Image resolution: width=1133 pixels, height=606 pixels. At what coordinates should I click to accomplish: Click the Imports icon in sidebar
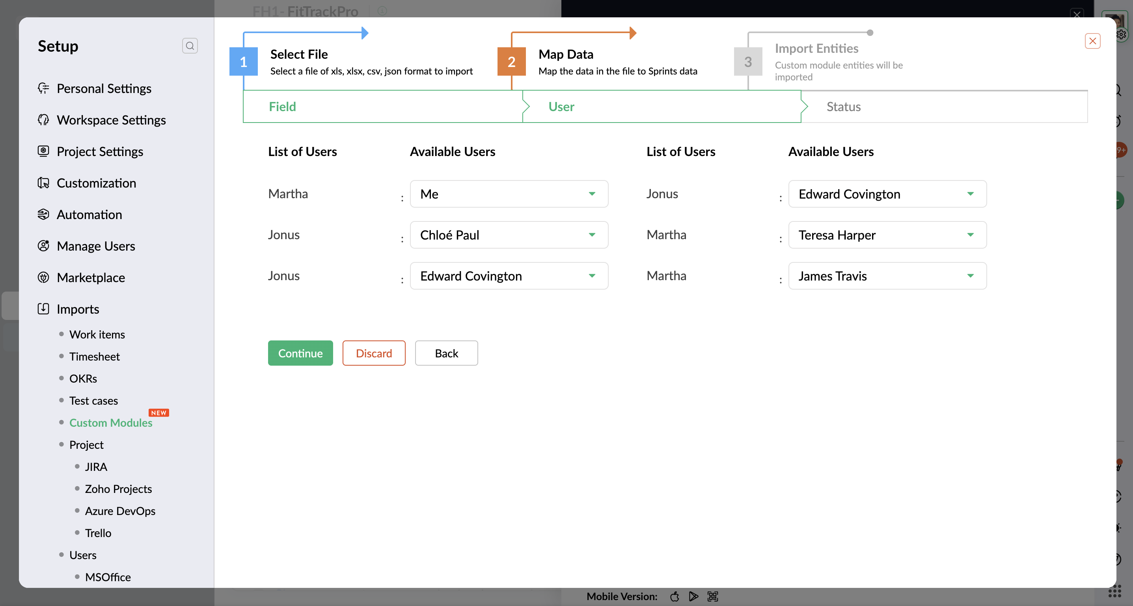tap(43, 309)
